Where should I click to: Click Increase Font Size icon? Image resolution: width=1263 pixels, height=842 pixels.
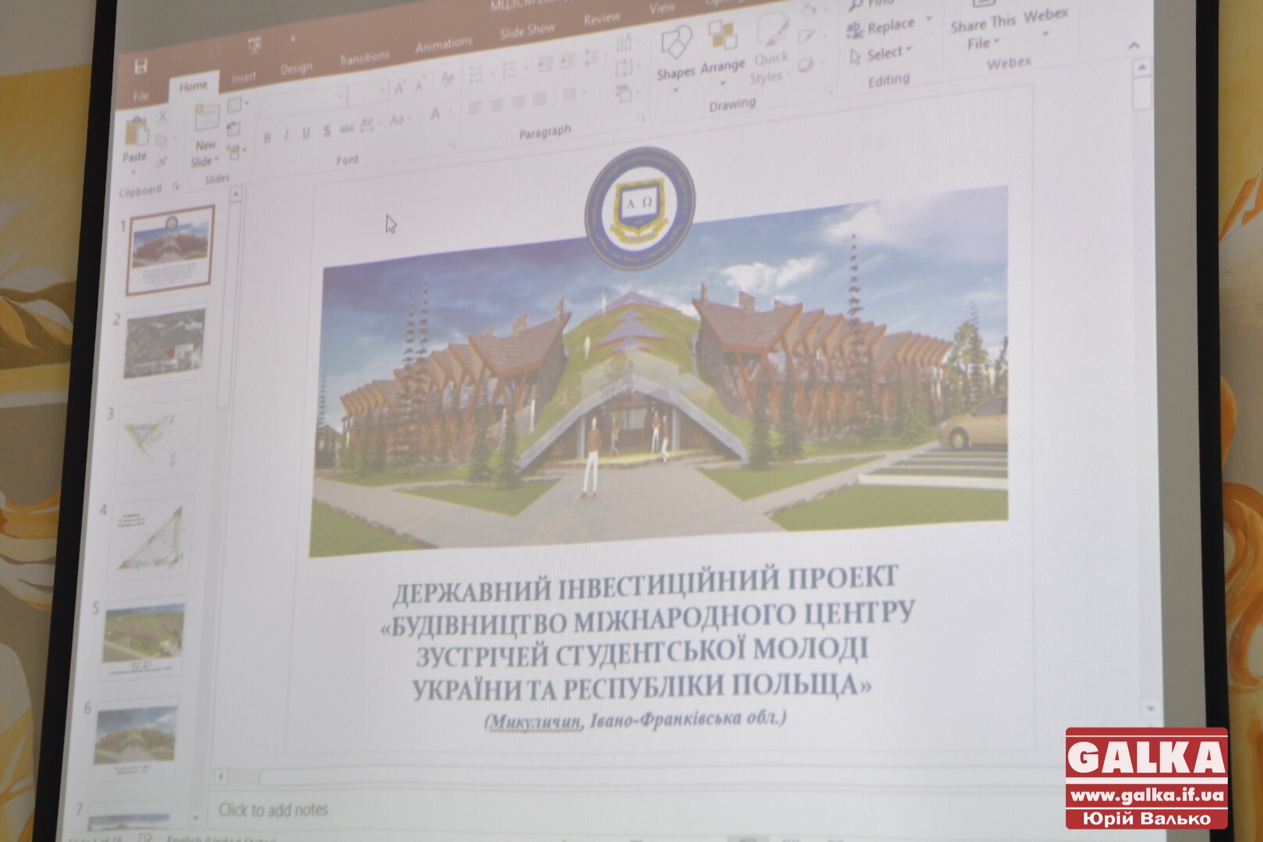point(400,87)
